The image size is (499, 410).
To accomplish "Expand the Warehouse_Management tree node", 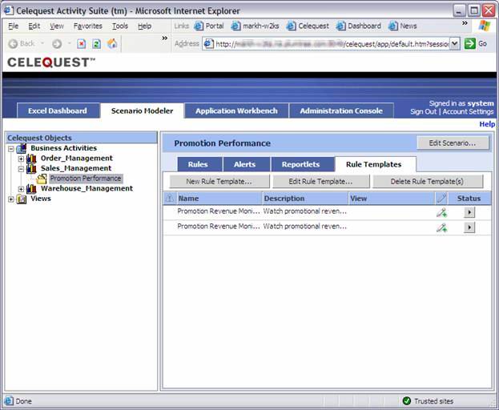I will [21, 189].
